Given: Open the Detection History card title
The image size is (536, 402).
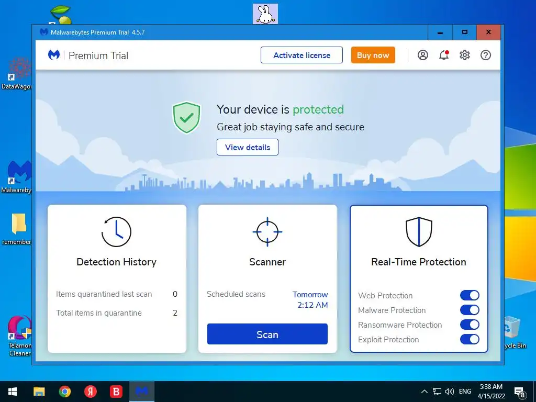Looking at the screenshot, I should (x=117, y=262).
